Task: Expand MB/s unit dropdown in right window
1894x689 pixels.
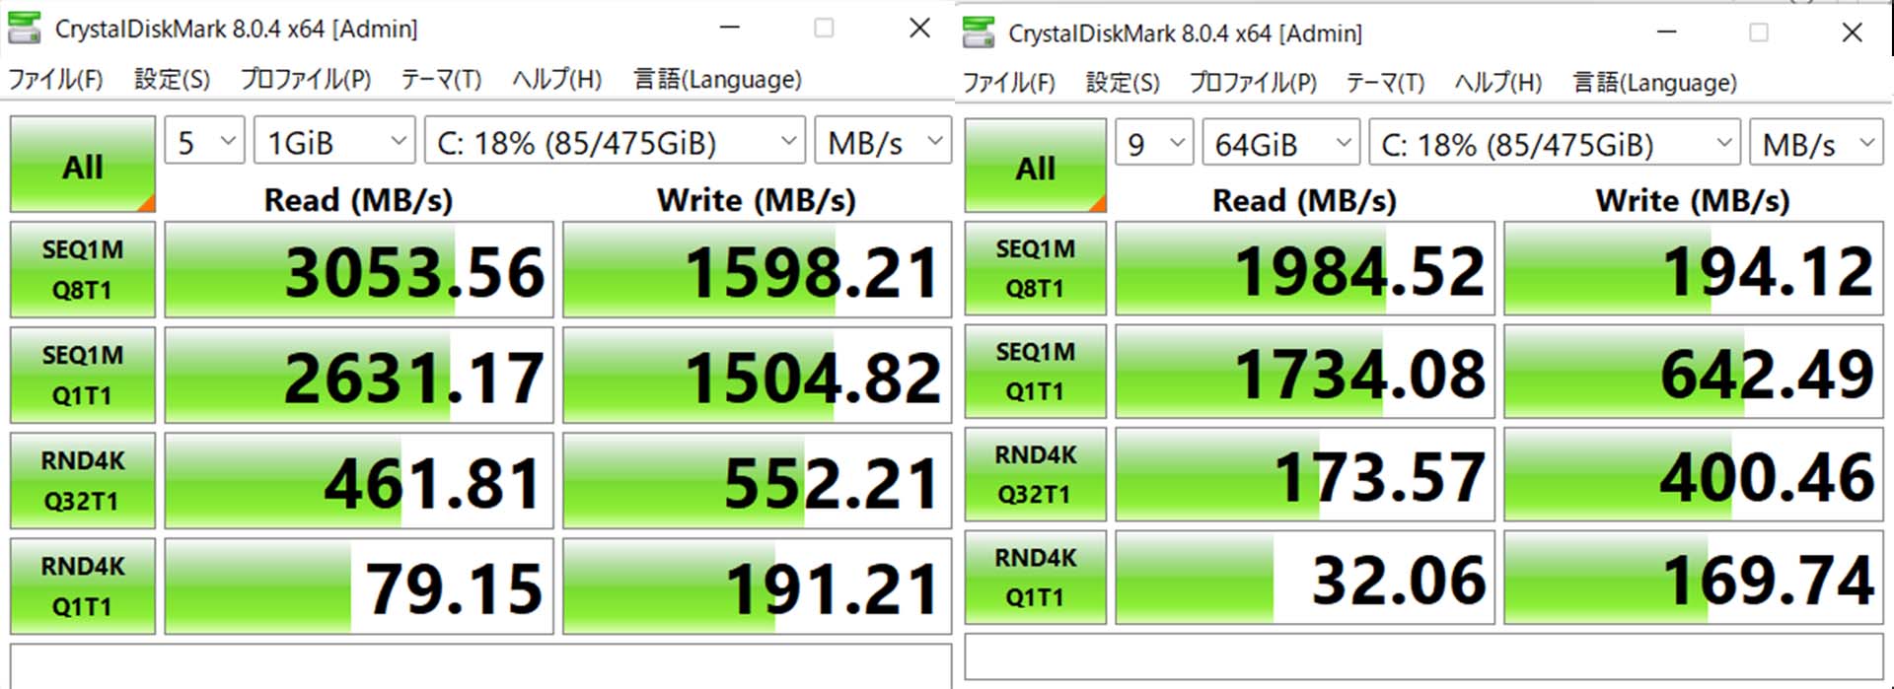Action: pos(1816,144)
